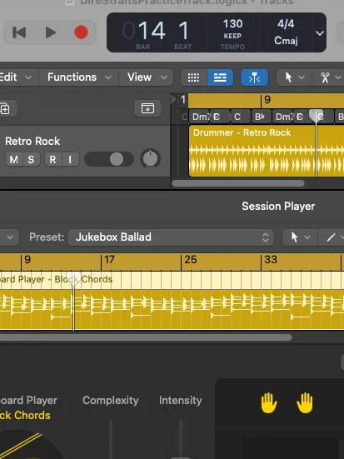Open the Preset Jukebox Ballad dropdown

[x=171, y=237]
